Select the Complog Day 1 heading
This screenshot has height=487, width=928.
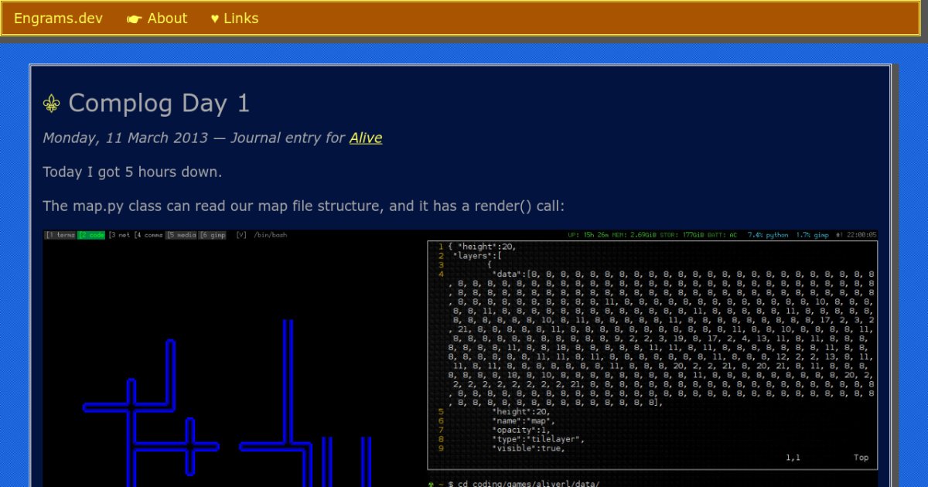[159, 104]
